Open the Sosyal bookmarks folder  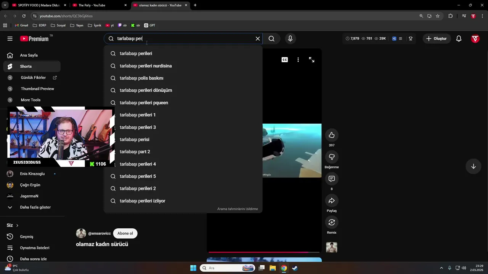pos(58,25)
